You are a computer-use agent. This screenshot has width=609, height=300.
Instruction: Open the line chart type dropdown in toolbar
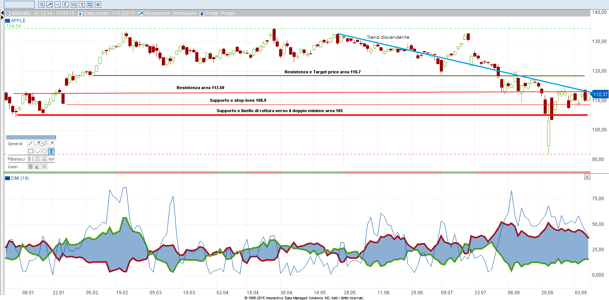click(x=58, y=5)
